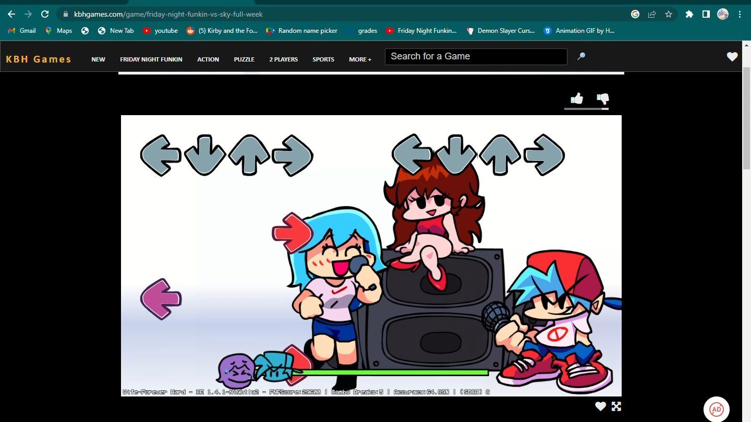Open the Chrome three-dot menu
The height and width of the screenshot is (422, 751).
point(740,14)
